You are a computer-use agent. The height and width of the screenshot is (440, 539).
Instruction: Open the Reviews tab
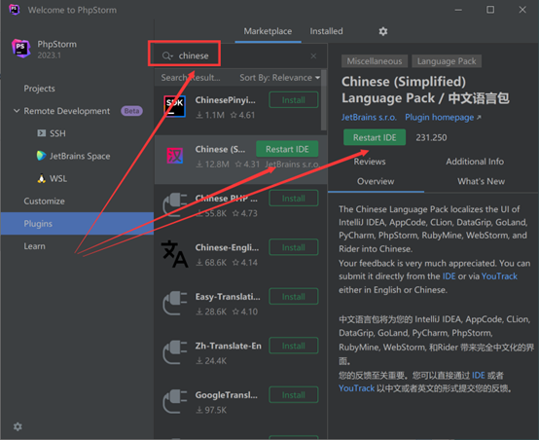point(370,162)
